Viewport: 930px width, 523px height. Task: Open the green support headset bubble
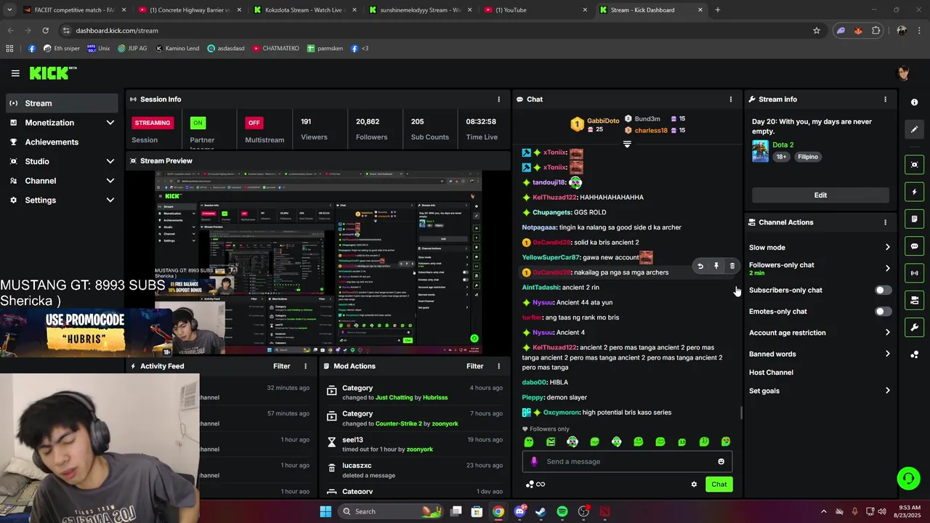click(x=908, y=478)
